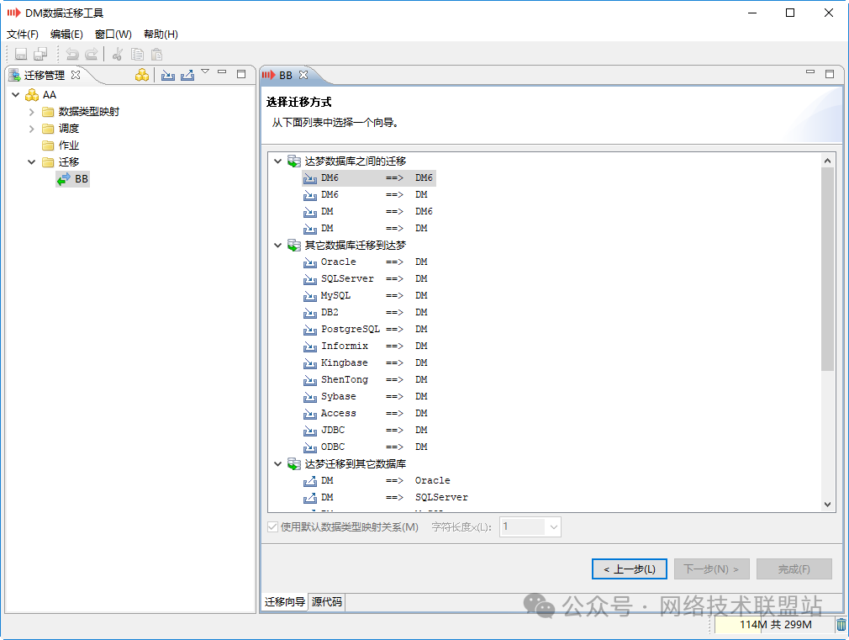
Task: Click the new project icon in 迁移管理 toolbar
Action: pos(142,76)
